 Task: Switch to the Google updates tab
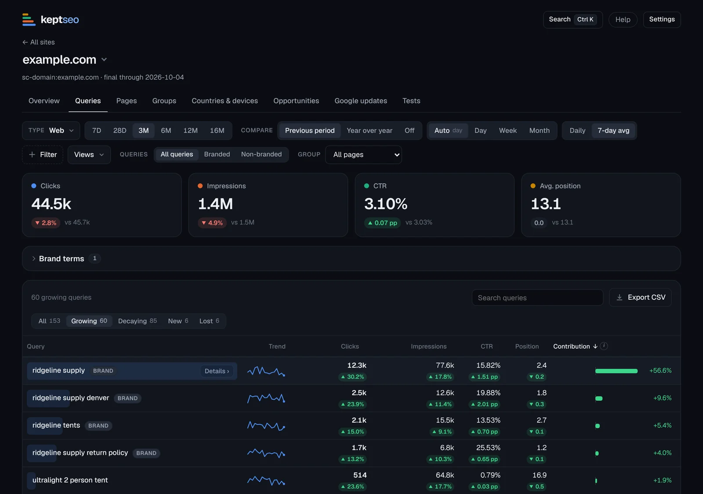click(x=361, y=101)
